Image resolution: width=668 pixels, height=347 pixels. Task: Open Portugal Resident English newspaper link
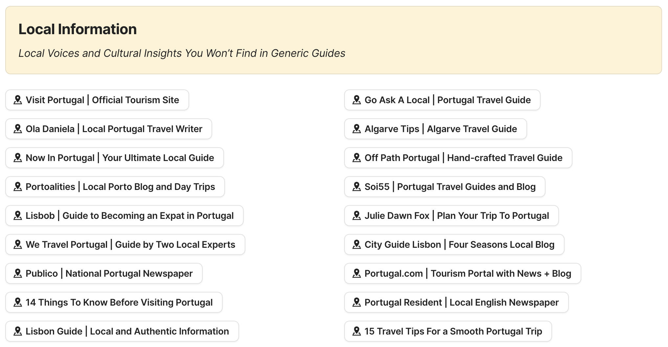456,302
